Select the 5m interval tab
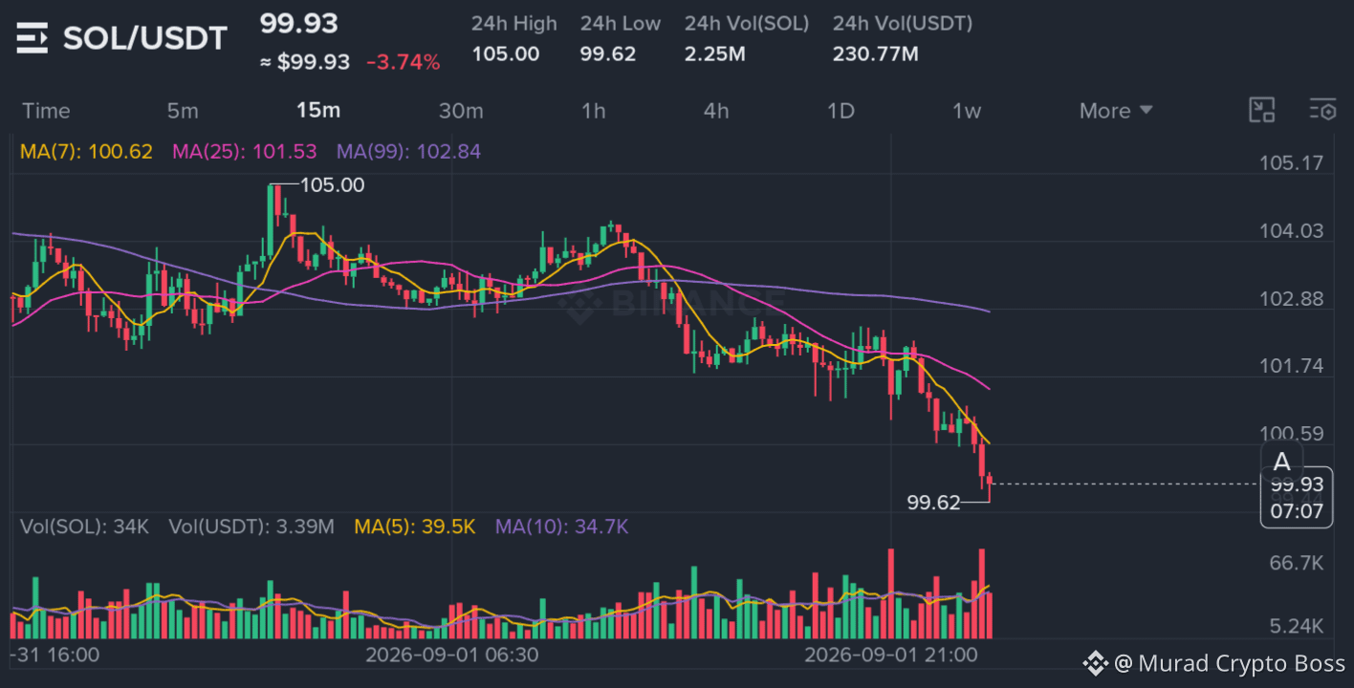 click(x=183, y=111)
